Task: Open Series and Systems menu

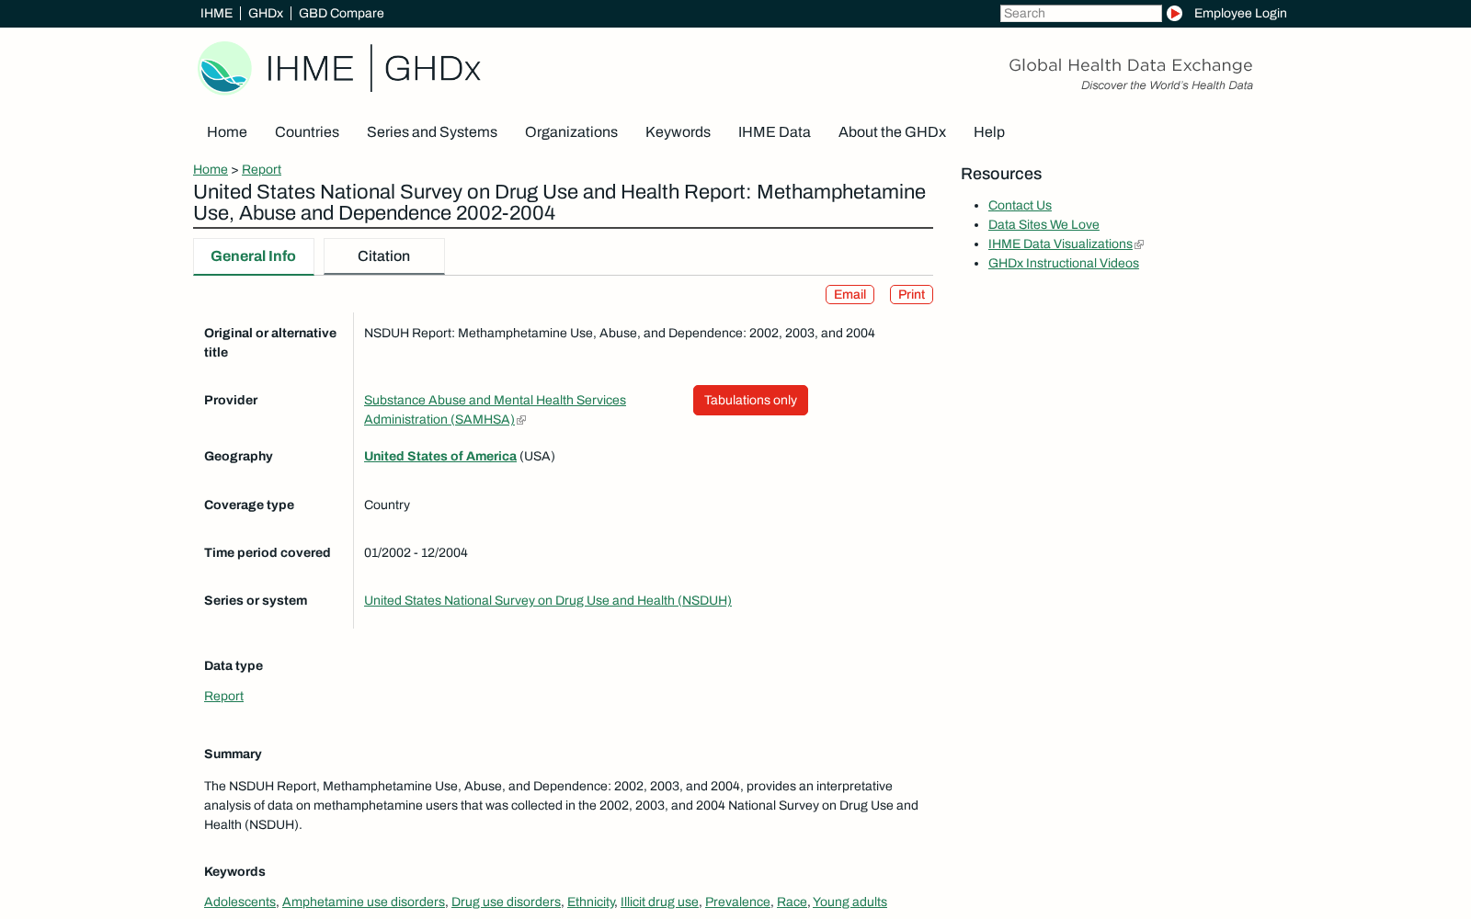Action: tap(432, 132)
